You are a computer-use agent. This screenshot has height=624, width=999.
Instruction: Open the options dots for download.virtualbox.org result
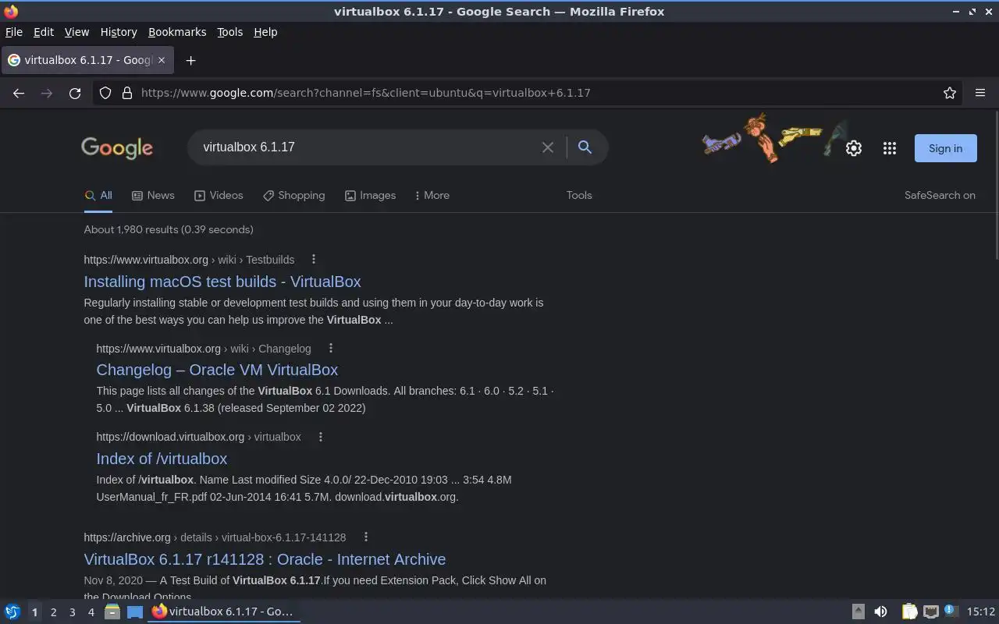pyautogui.click(x=321, y=437)
